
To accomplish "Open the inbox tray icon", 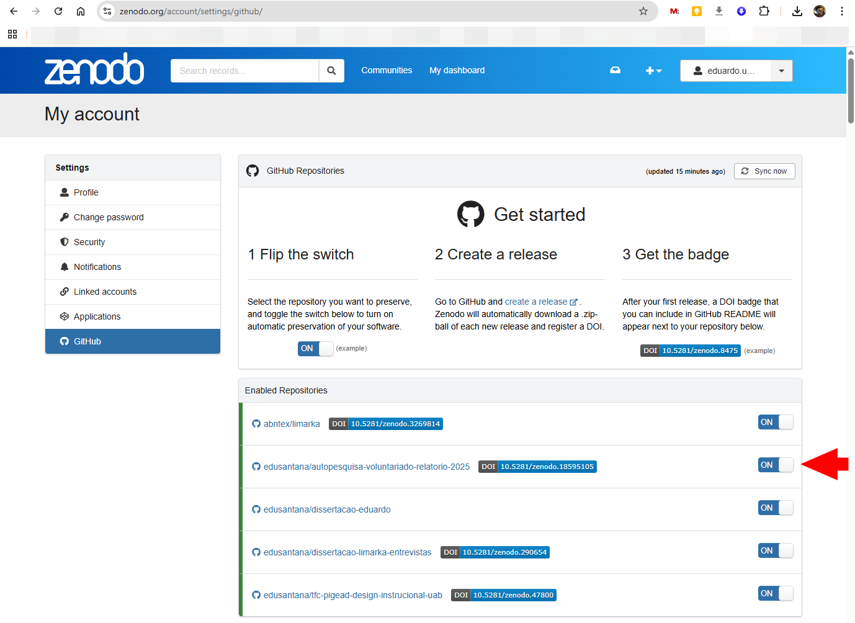I will point(615,71).
